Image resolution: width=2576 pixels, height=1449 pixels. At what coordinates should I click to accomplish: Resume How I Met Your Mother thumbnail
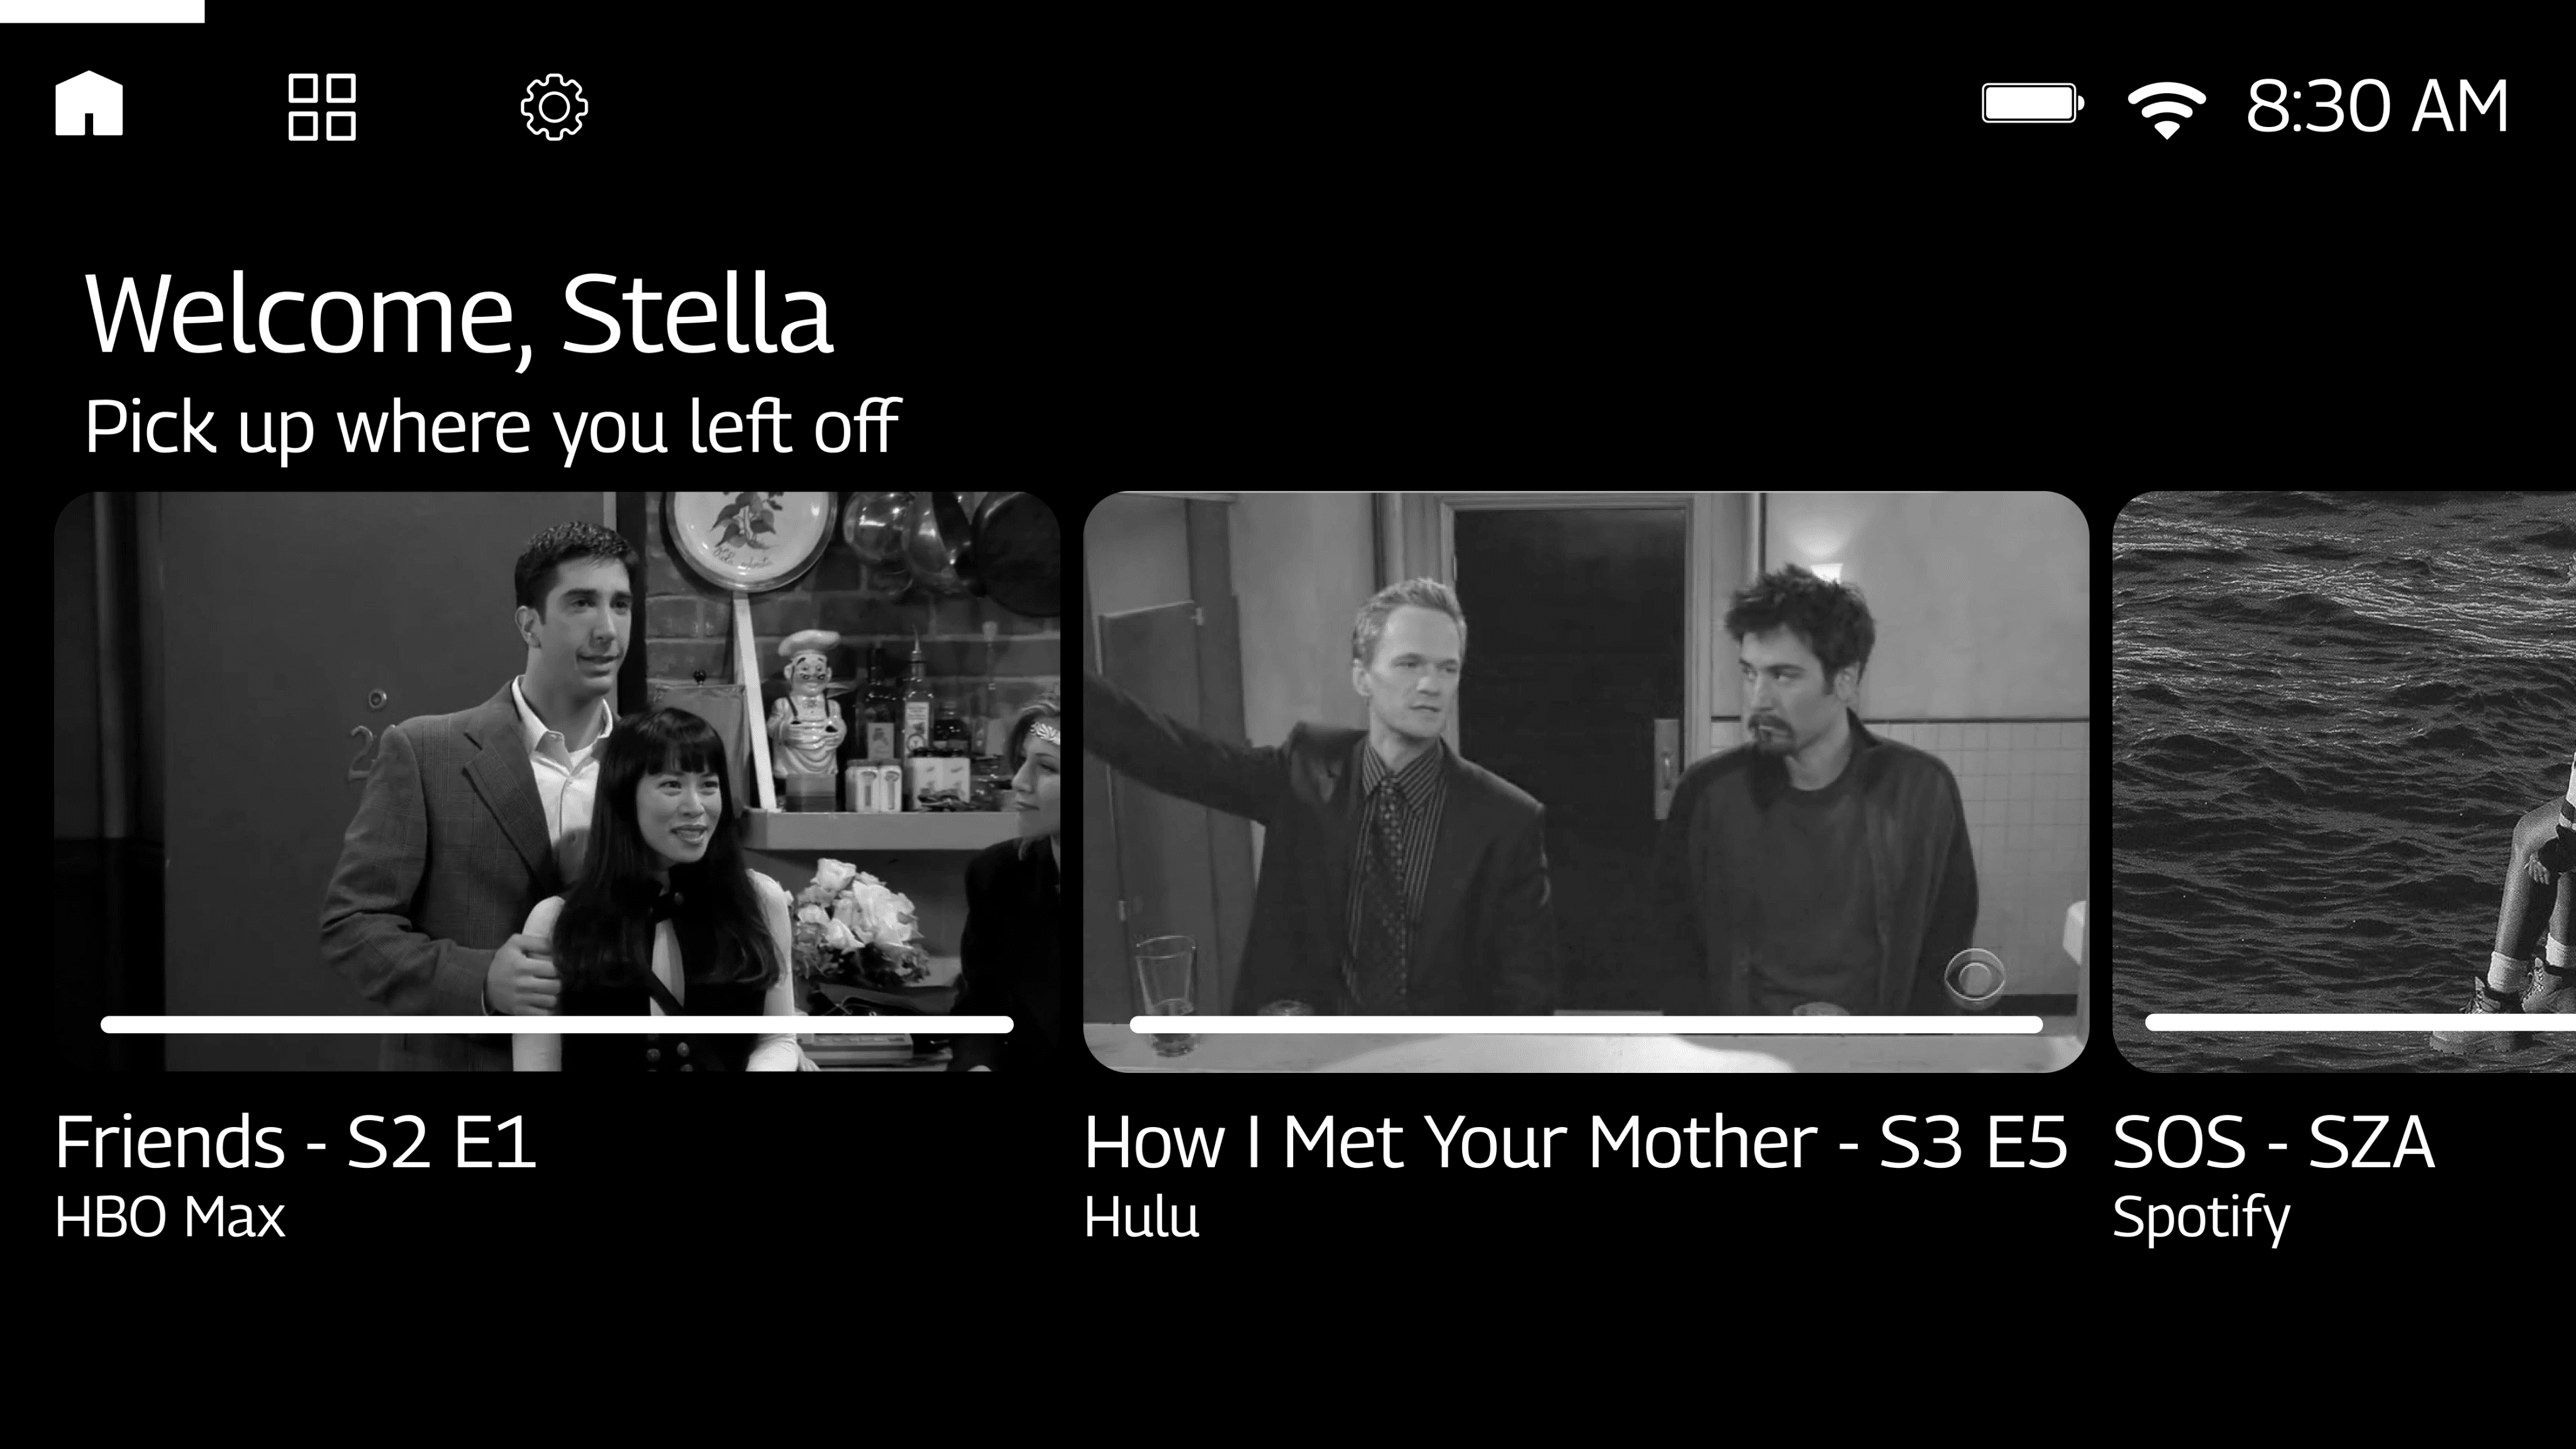(x=1586, y=781)
